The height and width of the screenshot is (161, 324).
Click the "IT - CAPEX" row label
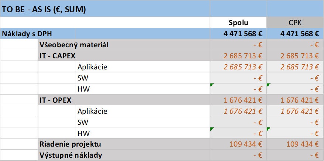[57, 56]
